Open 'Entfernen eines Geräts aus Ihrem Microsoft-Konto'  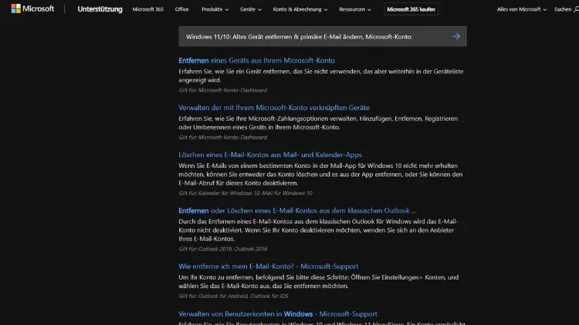point(256,60)
